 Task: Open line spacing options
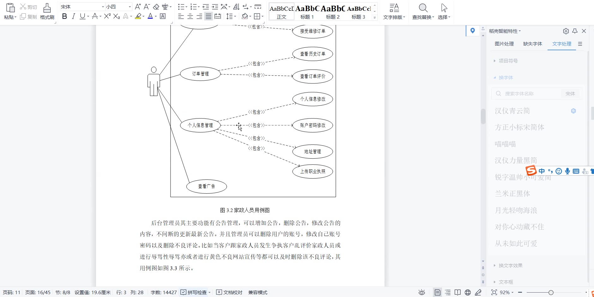[230, 16]
